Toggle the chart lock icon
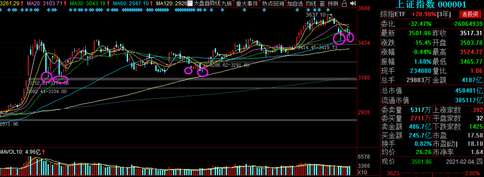484x177 pixels. coord(344,4)
